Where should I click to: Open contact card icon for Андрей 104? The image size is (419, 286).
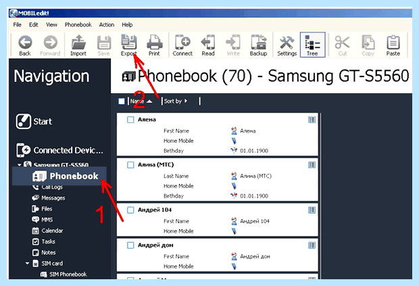(312, 210)
